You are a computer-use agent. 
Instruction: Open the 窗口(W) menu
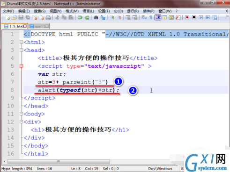point(165,11)
